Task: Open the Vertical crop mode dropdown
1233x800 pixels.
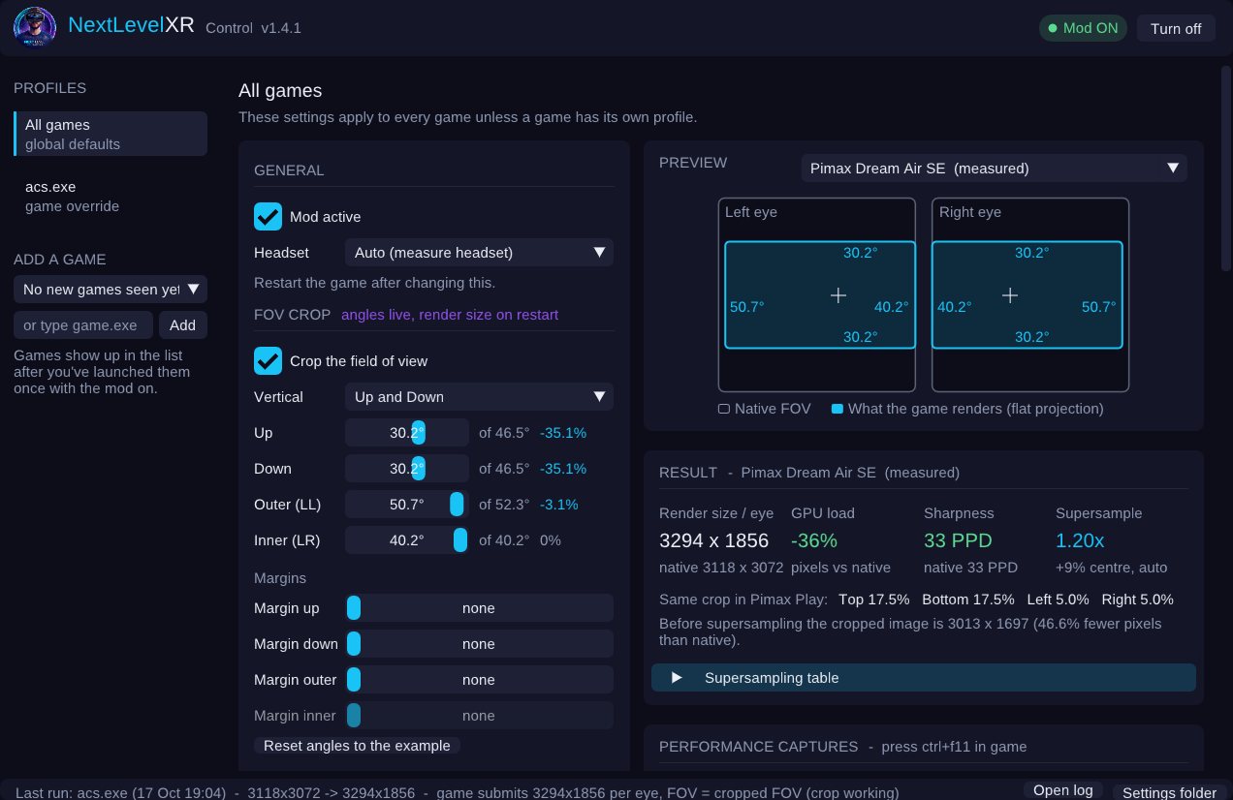Action: coord(479,397)
